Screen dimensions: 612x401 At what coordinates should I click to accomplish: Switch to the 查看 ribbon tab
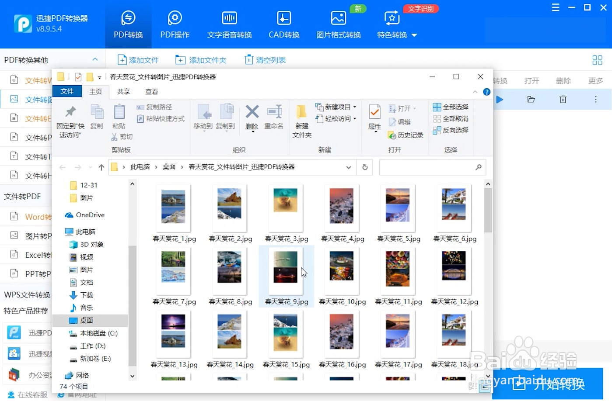pyautogui.click(x=151, y=91)
